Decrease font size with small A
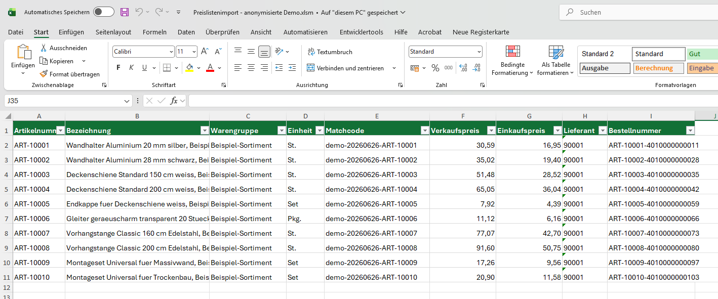This screenshot has width=718, height=299. (x=218, y=52)
